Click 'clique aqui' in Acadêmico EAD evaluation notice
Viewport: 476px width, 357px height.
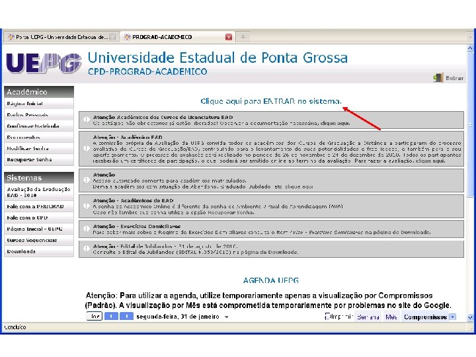click(x=430, y=161)
